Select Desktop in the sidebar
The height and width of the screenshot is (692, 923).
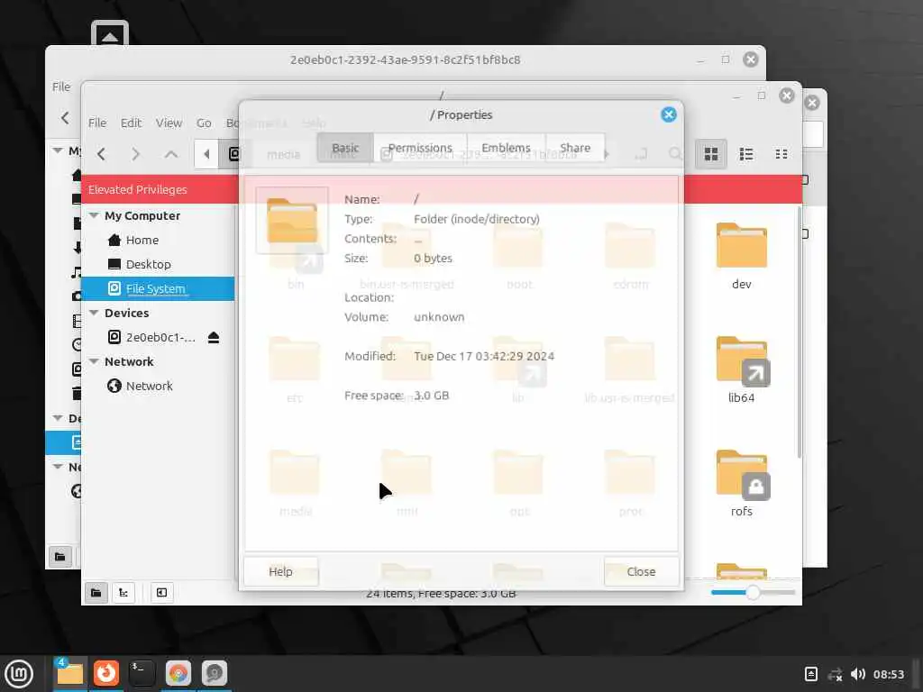coord(158,264)
